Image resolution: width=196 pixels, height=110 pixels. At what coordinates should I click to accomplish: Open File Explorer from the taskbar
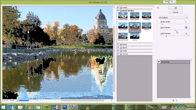tap(20, 107)
